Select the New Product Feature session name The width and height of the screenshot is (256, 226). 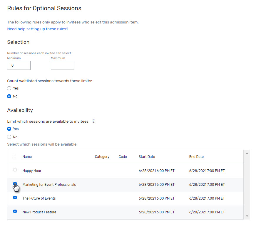39,211
